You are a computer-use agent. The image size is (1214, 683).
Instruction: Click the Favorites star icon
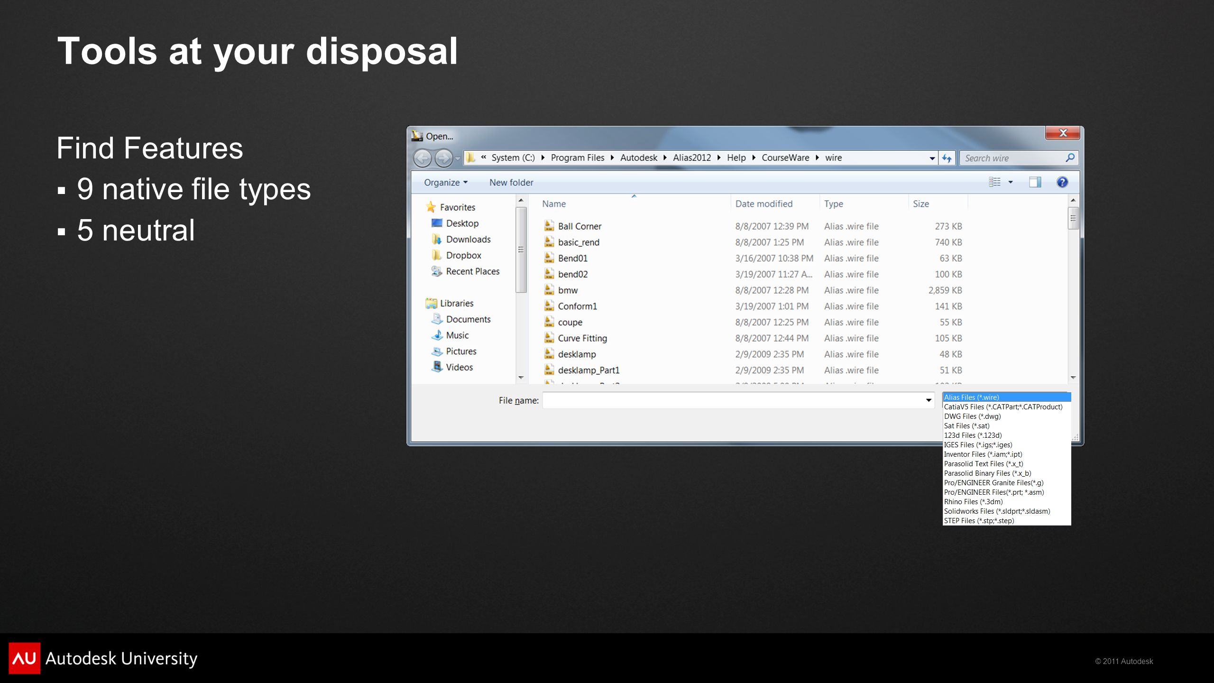click(431, 207)
